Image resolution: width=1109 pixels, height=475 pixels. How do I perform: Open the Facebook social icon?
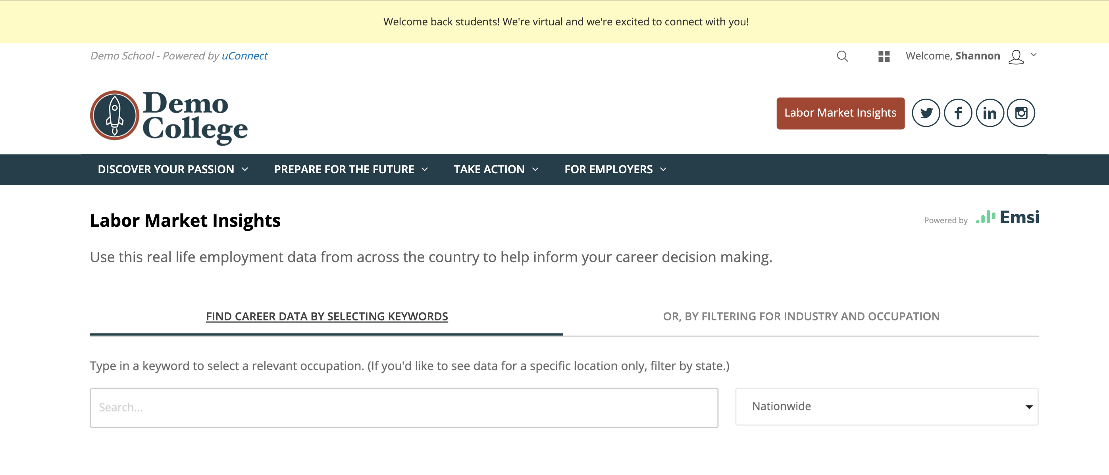958,113
